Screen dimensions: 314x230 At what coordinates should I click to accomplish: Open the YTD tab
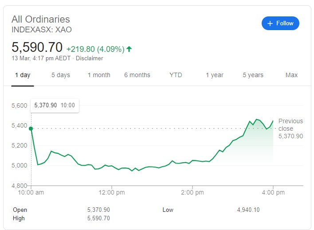[176, 75]
